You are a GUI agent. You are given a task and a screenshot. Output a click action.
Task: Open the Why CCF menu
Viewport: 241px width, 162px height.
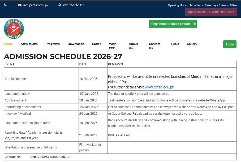(112, 46)
